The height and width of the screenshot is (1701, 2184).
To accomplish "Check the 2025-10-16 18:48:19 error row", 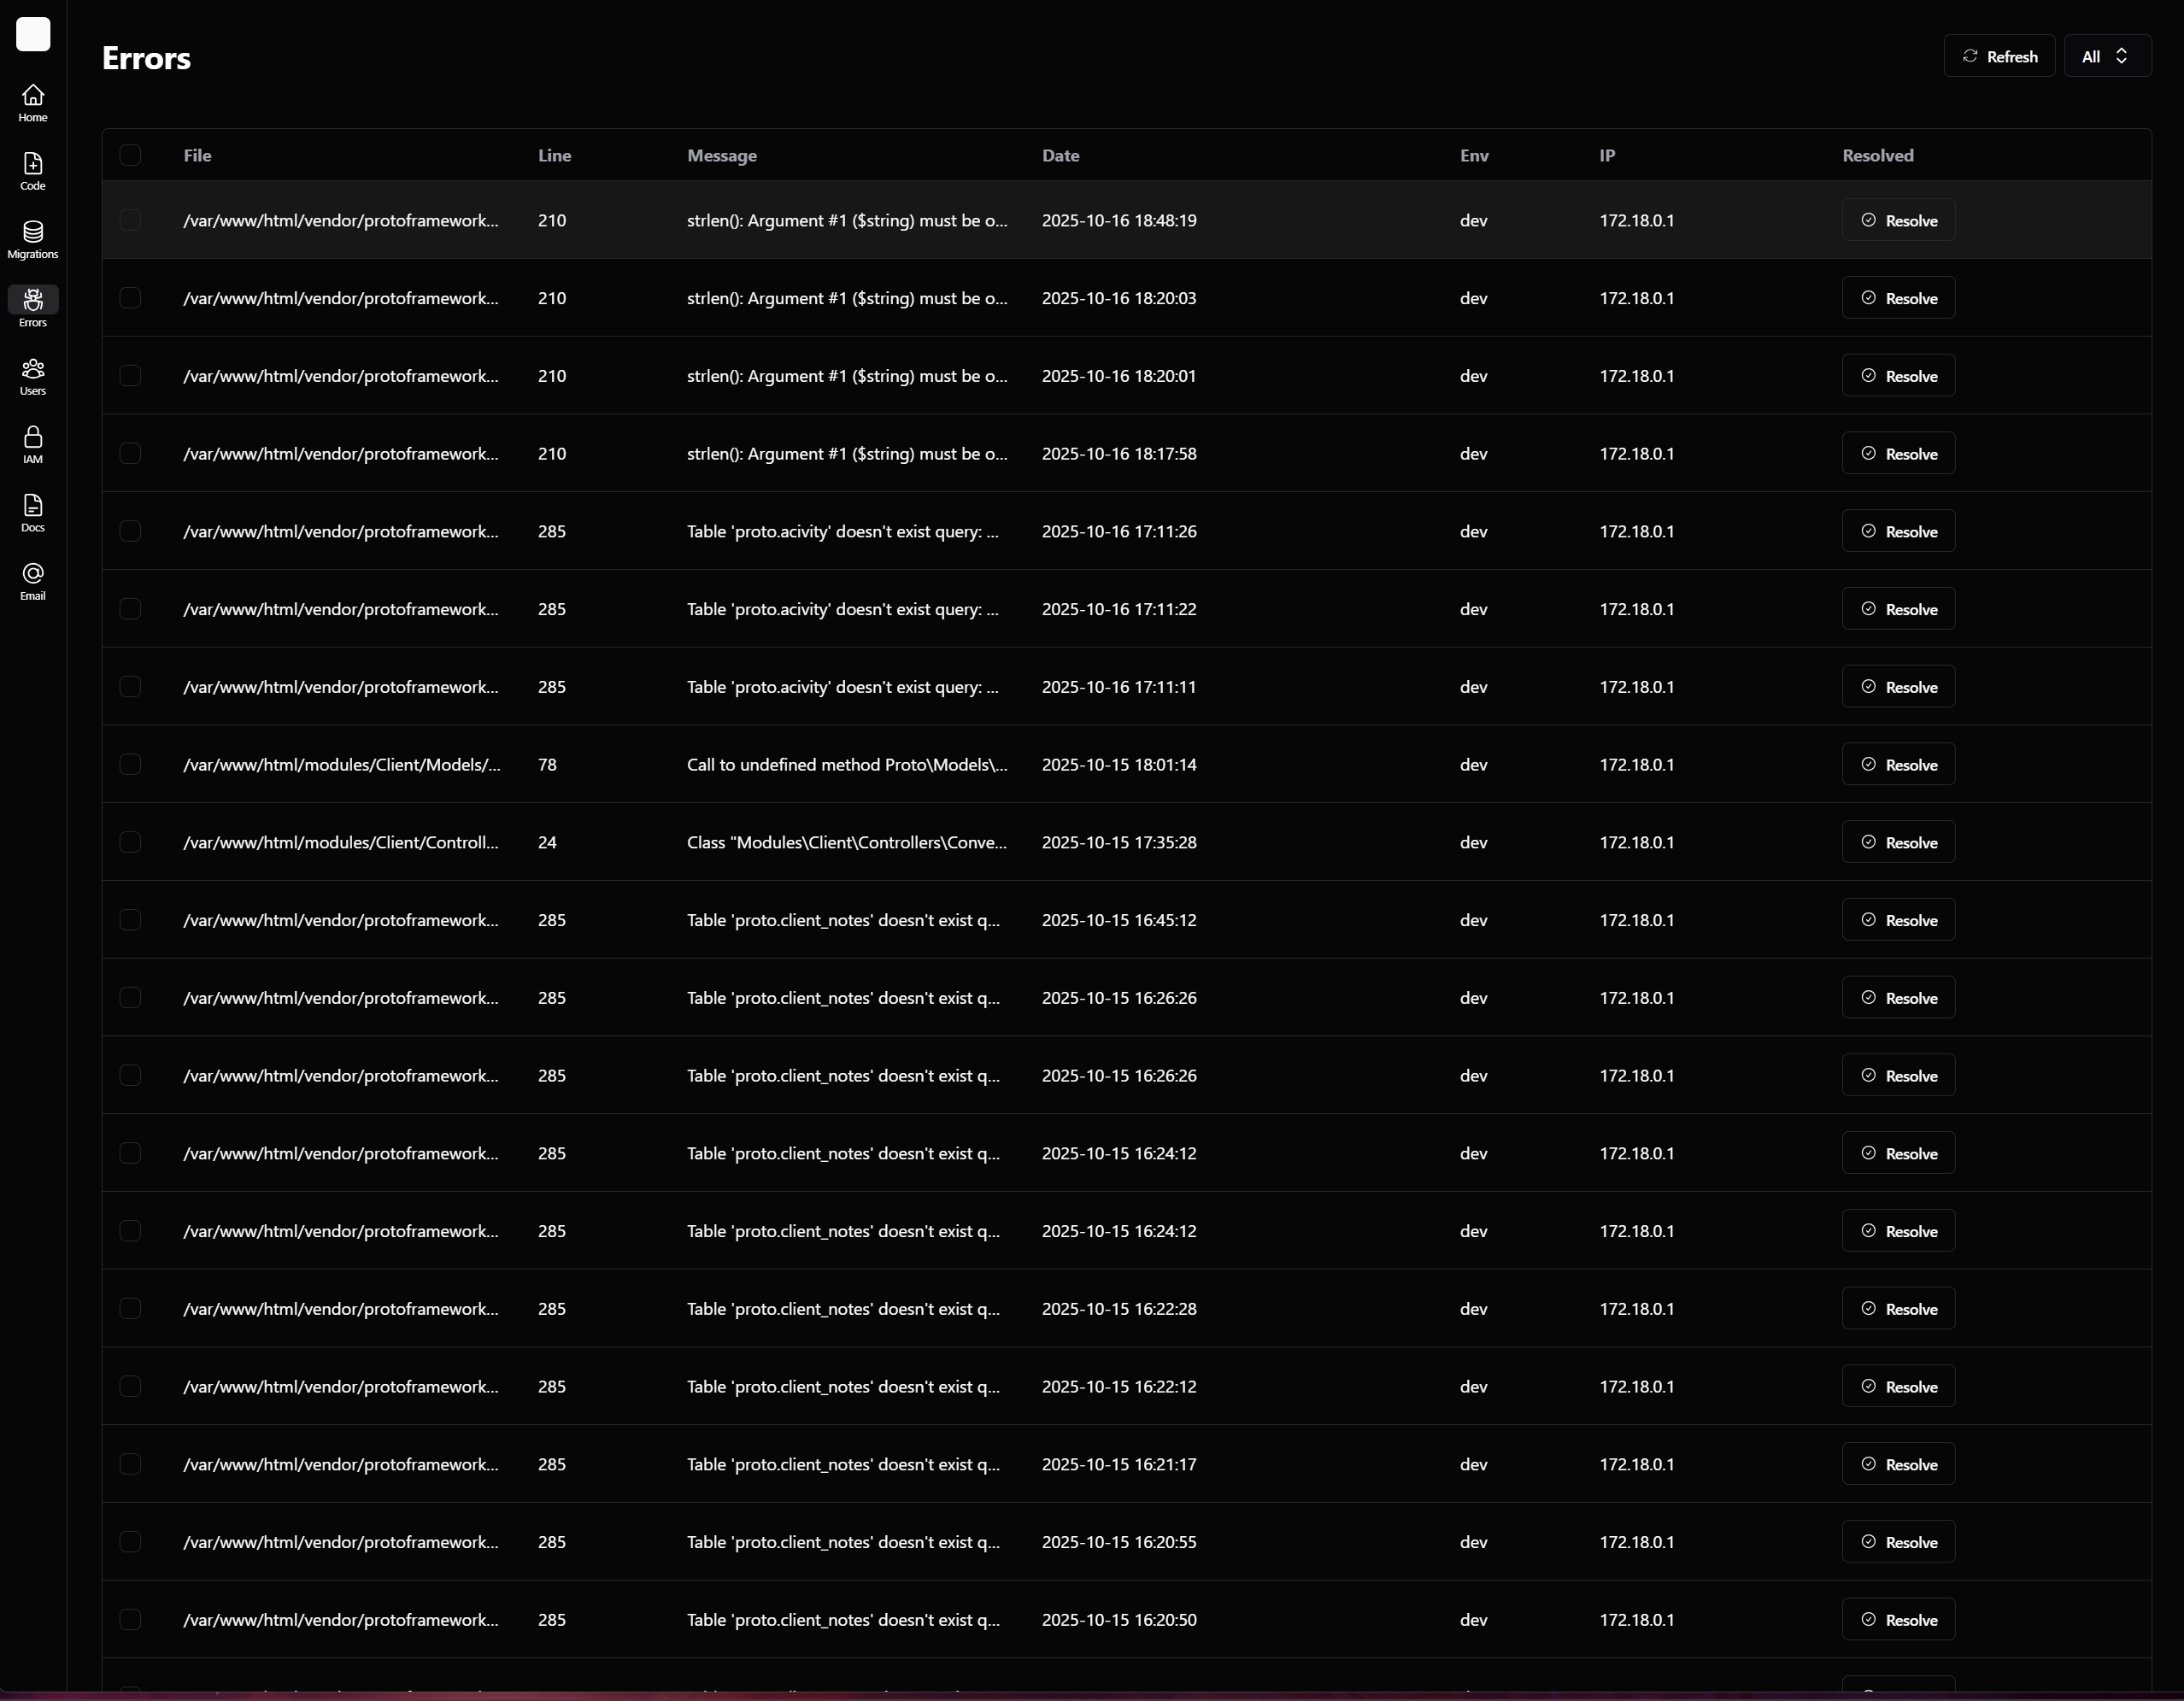I will click(x=130, y=220).
